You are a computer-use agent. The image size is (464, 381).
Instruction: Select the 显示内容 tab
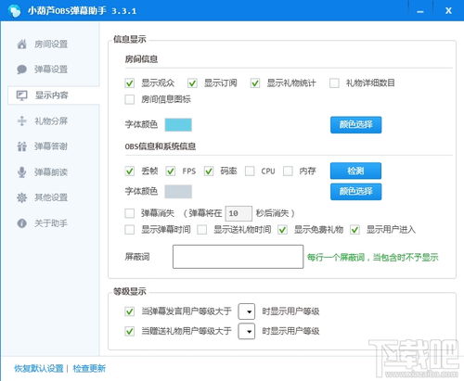click(53, 95)
